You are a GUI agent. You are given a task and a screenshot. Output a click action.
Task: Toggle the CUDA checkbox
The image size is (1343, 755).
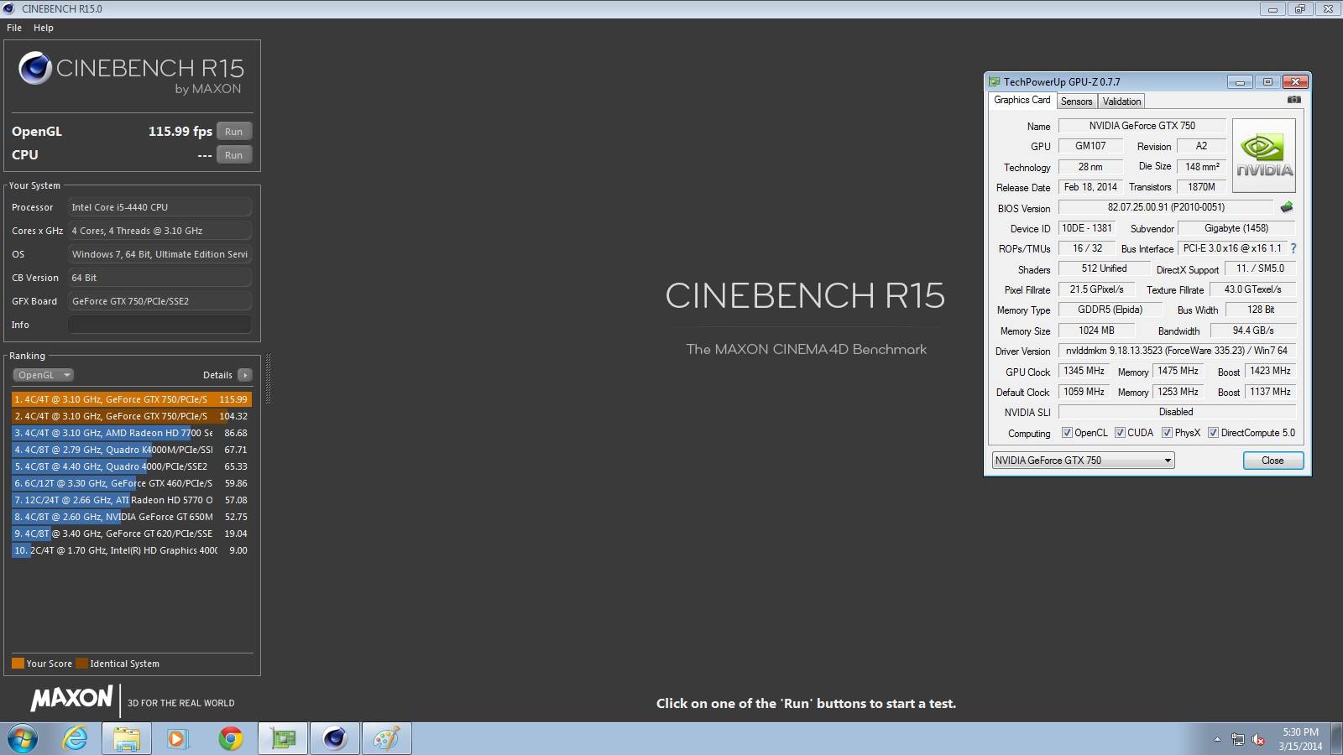(1120, 433)
